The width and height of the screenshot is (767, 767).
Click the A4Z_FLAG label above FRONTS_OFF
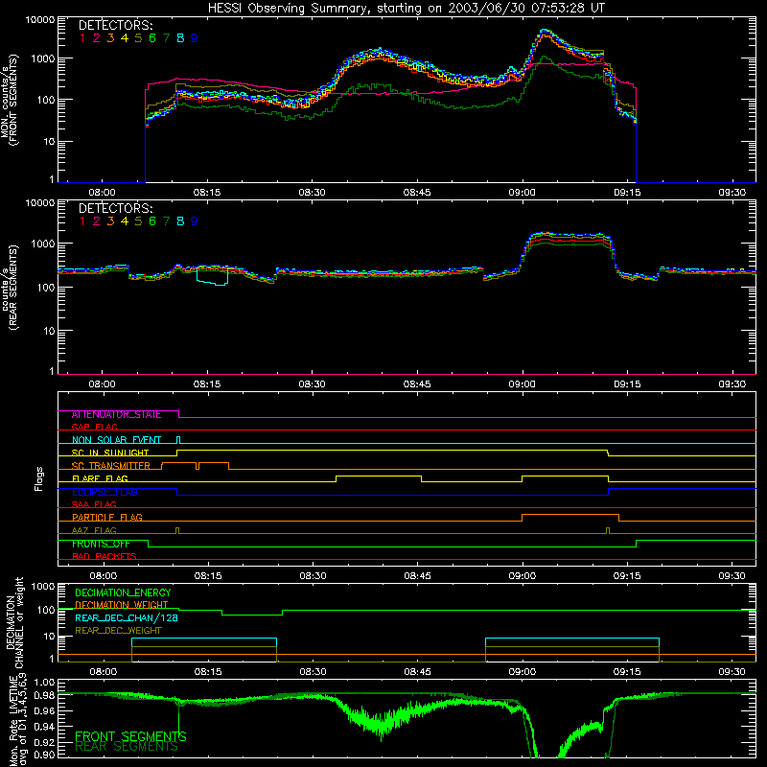point(94,530)
